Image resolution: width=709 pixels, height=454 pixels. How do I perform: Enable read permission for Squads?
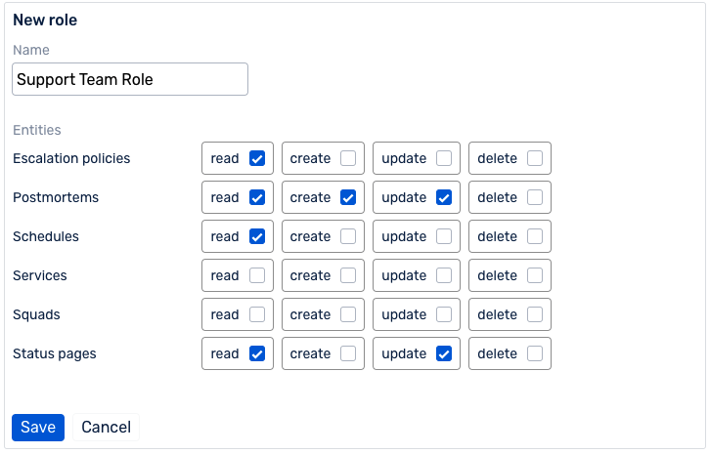coord(257,314)
